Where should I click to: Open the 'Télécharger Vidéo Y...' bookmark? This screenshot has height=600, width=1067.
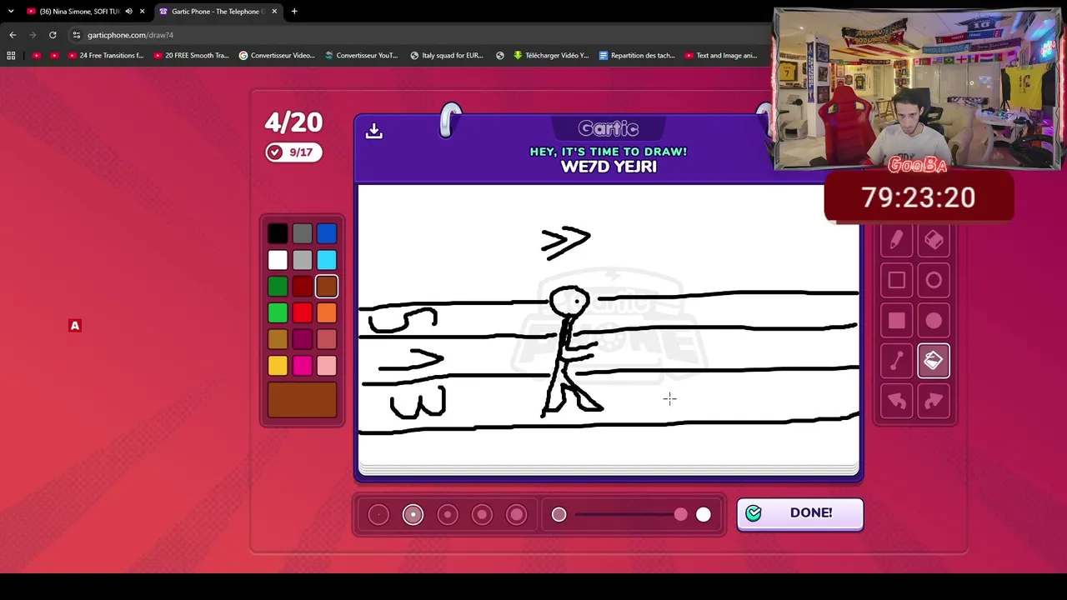coord(551,56)
